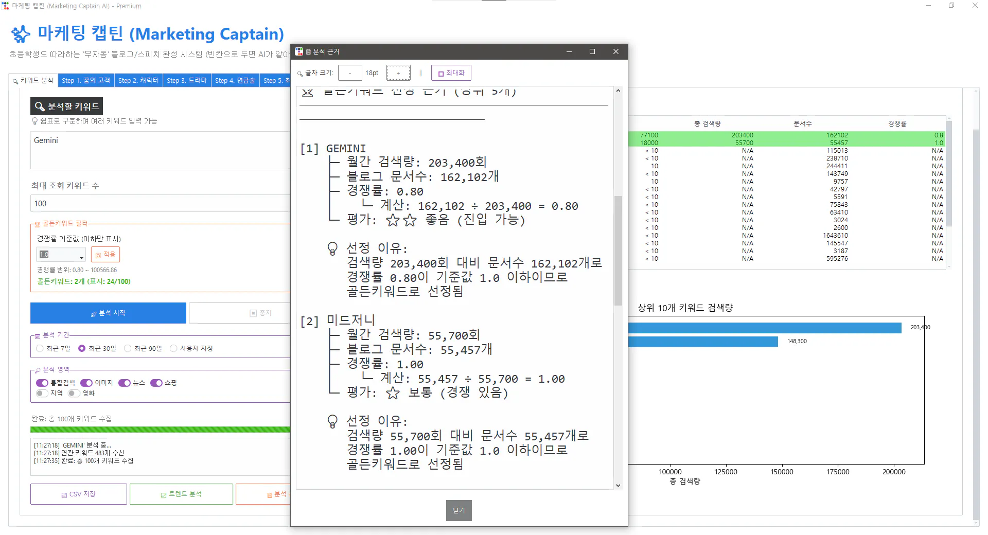988x535 pixels.
Task: Click the 최대 조회 키워드 수 field
Action: (161, 204)
